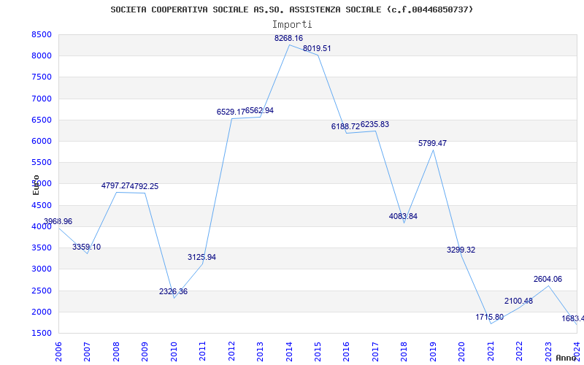The image size is (584, 365).
Task: Select the x-axis year 2013
Action: pyautogui.click(x=261, y=351)
